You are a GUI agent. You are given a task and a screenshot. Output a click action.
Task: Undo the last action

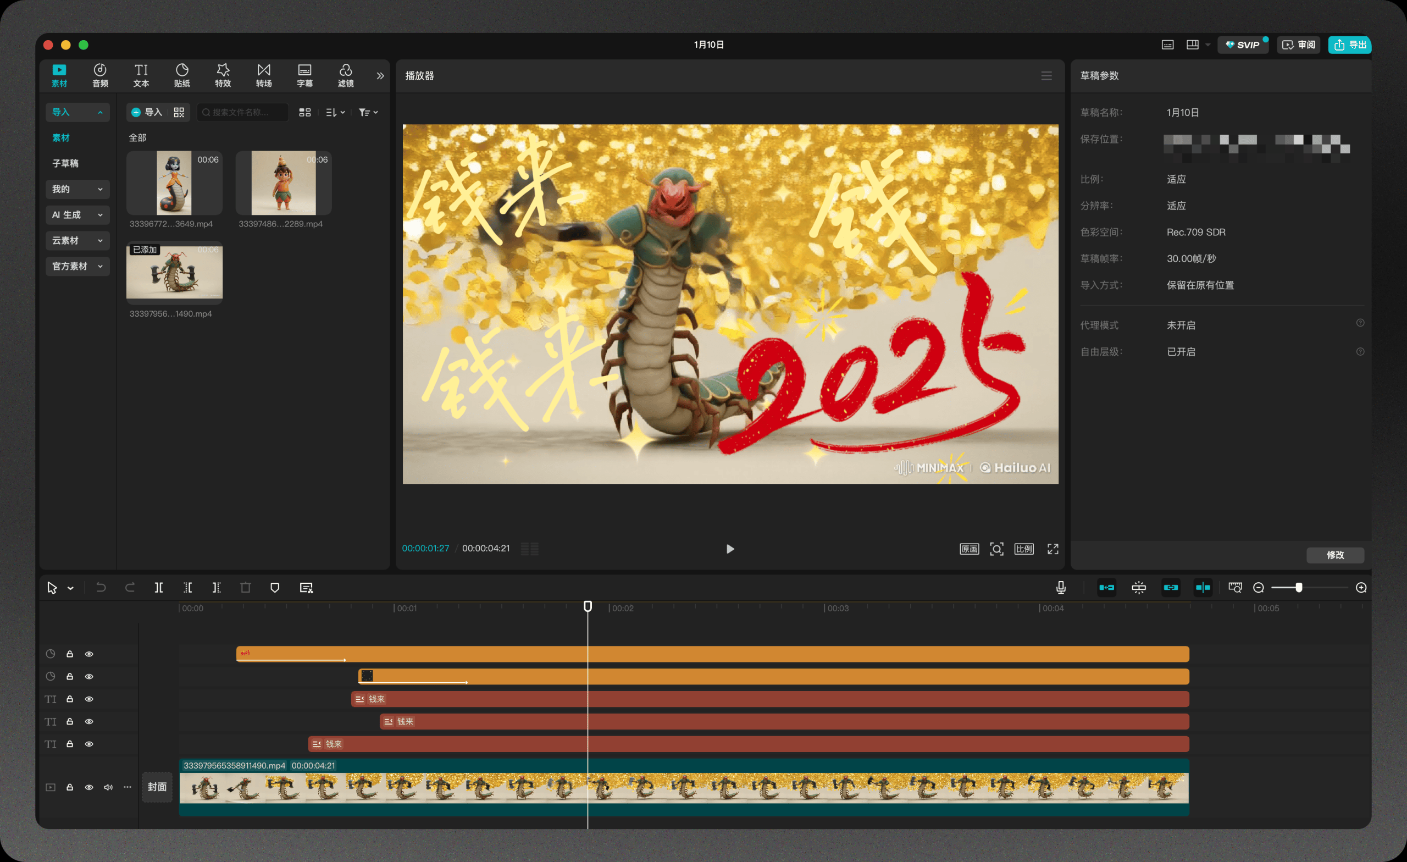(x=101, y=587)
